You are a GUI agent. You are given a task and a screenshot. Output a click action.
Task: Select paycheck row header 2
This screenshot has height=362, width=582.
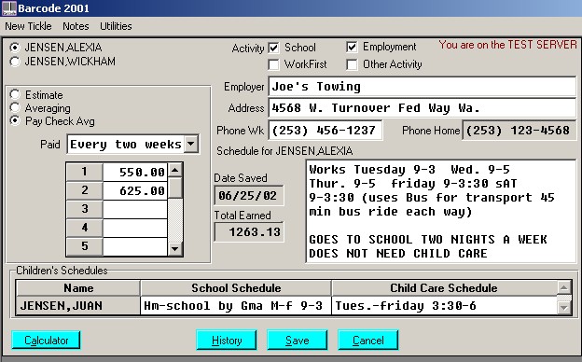(x=85, y=190)
